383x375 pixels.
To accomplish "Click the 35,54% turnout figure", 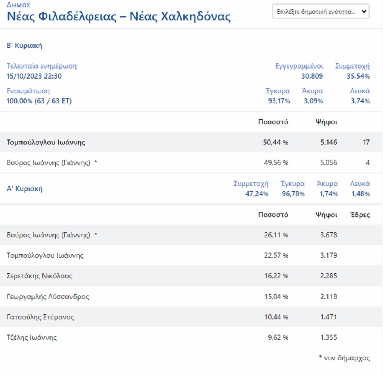I will pos(358,77).
